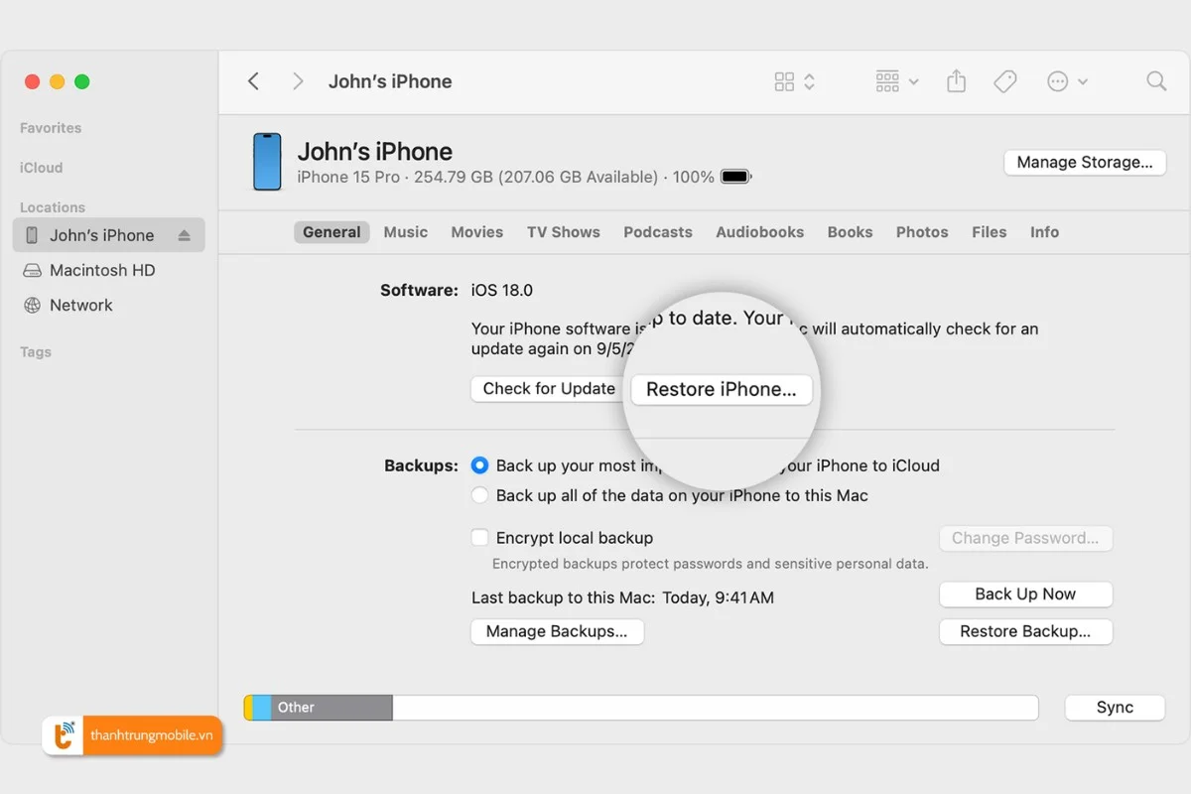The width and height of the screenshot is (1191, 794).
Task: Click the Share icon in the toolbar
Action: tap(956, 81)
